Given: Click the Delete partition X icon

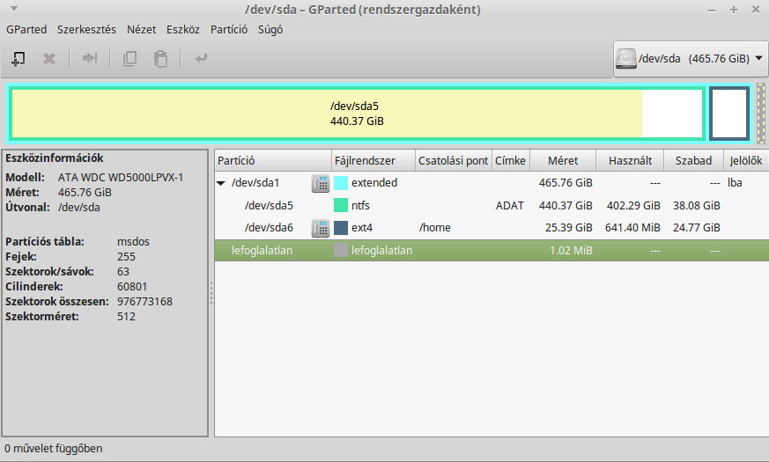Looking at the screenshot, I should 49,59.
